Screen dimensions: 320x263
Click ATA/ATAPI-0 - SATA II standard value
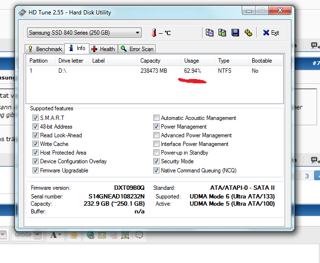(x=243, y=187)
